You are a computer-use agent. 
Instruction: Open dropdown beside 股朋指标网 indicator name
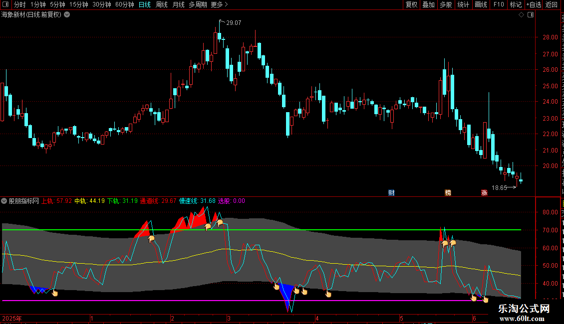(4, 201)
